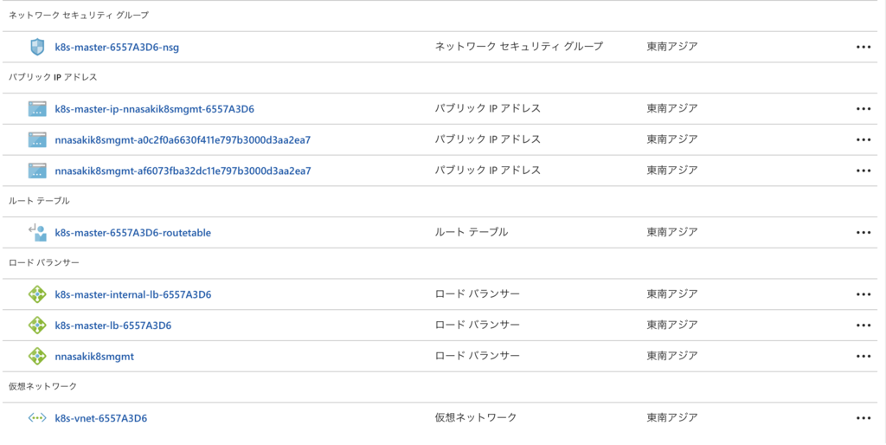Open the k8s-master-6557A3D6-routetable resource
The image size is (886, 445).
coord(132,233)
